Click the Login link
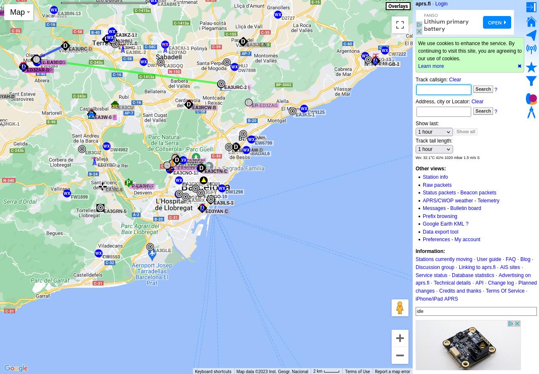The image size is (539, 374). point(441,4)
